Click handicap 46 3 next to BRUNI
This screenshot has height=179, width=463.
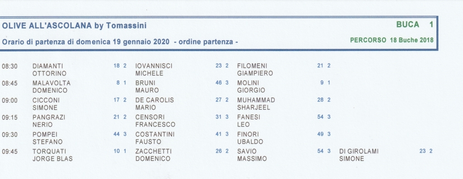point(222,83)
